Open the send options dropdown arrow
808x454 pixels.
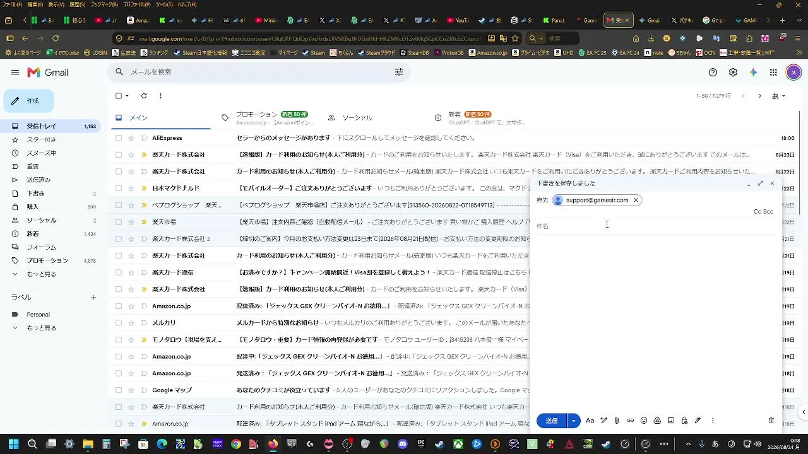573,421
